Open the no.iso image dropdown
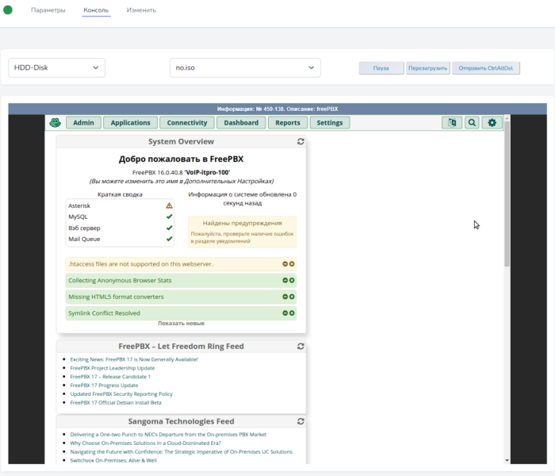The height and width of the screenshot is (476, 555). (x=245, y=68)
